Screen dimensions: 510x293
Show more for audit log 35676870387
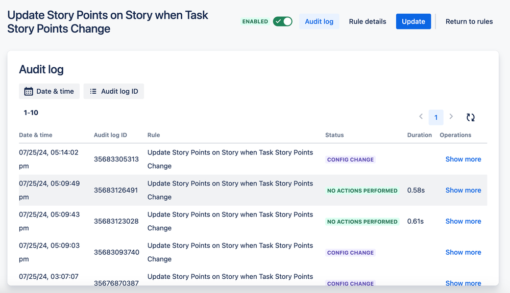click(x=463, y=283)
